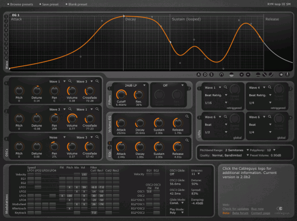Viewport: 297px width, 221px height.
Task: Toggle Aftertouch to Pitch modulation cell
Action: pos(69,208)
